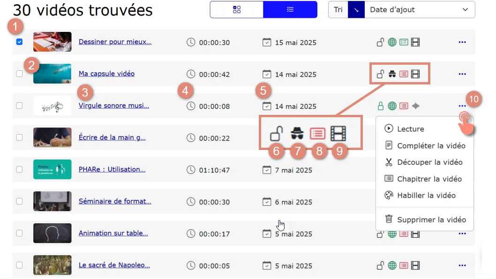This screenshot has height=279, width=496.
Task: Click the green globe on Le sacré row
Action: click(392, 265)
